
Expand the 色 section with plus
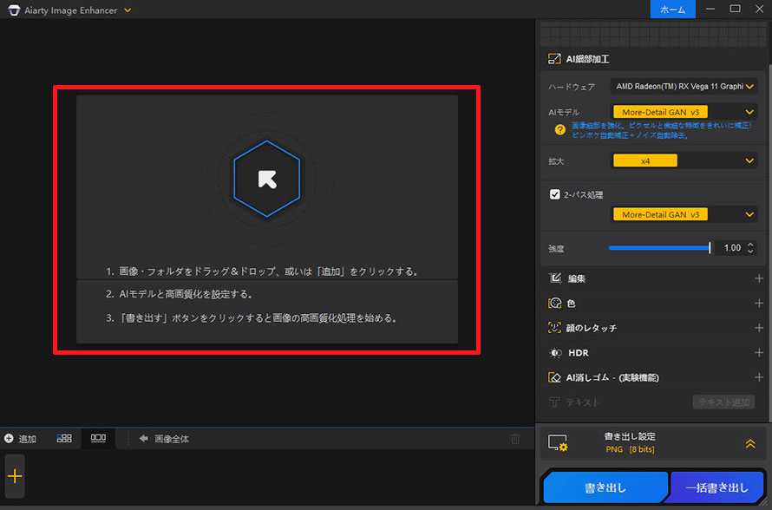[759, 304]
